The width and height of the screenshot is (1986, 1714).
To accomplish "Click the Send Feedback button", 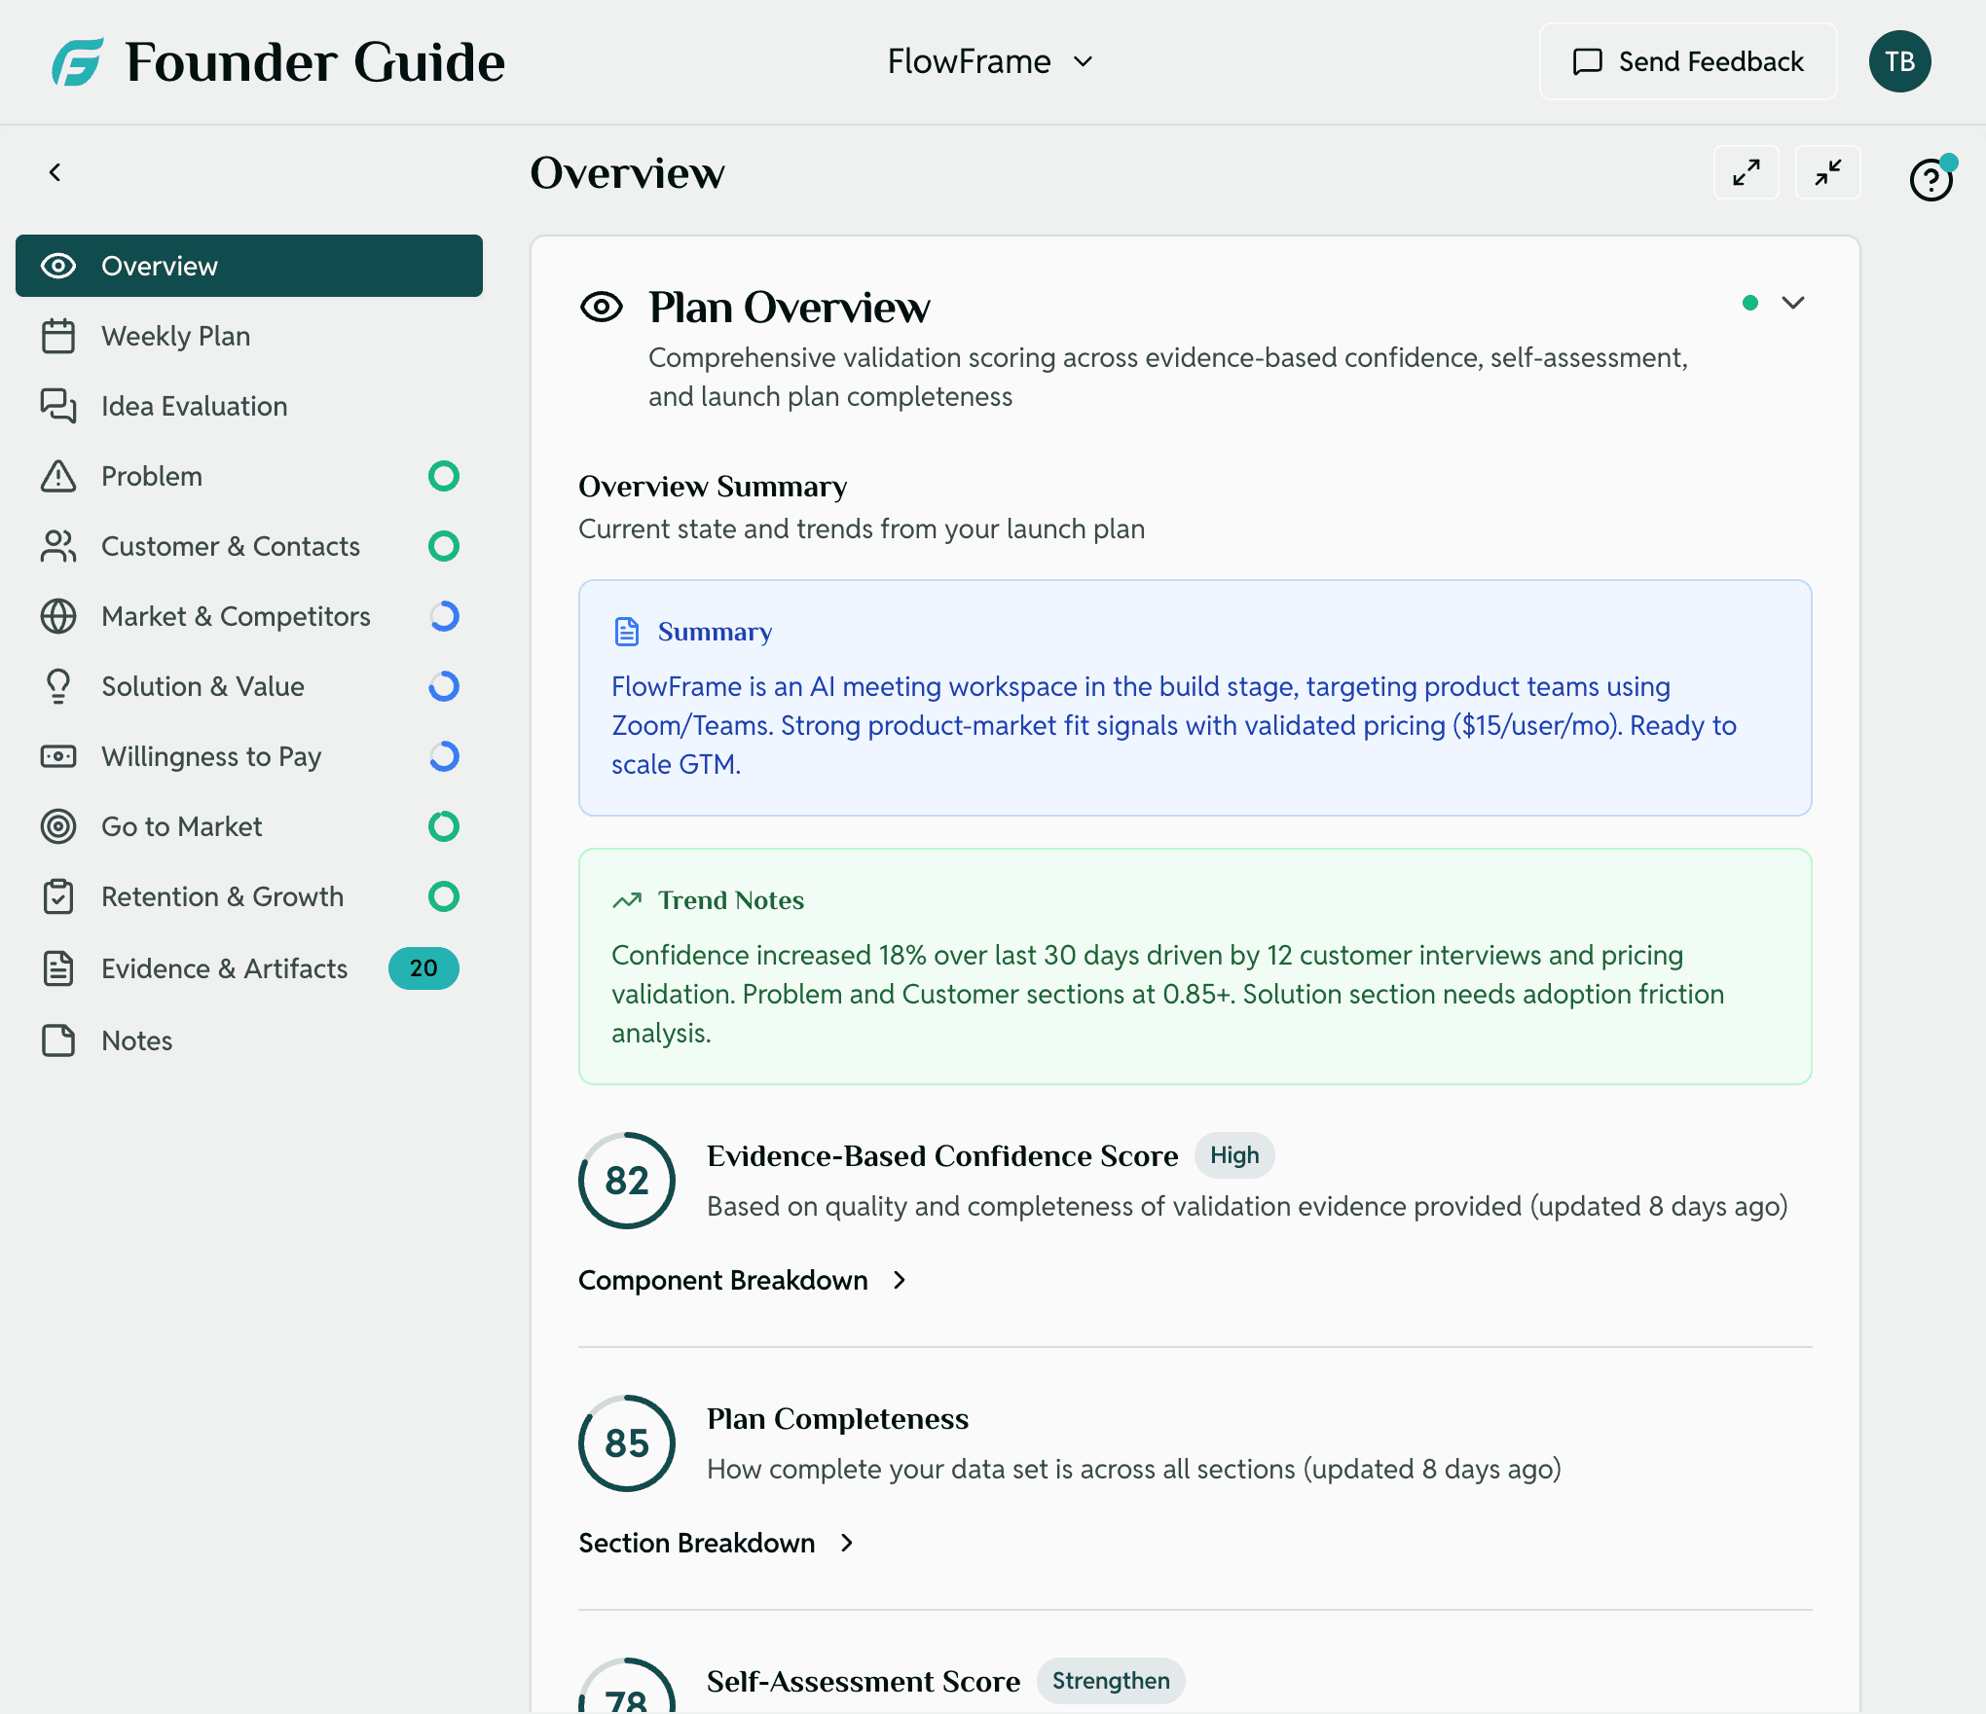I will click(x=1687, y=61).
